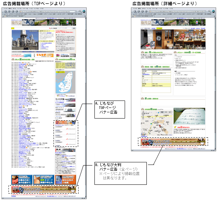The height and width of the screenshot is (201, 218).
Task: Click the header photo strip on the TOP page
Action: [x=49, y=22]
